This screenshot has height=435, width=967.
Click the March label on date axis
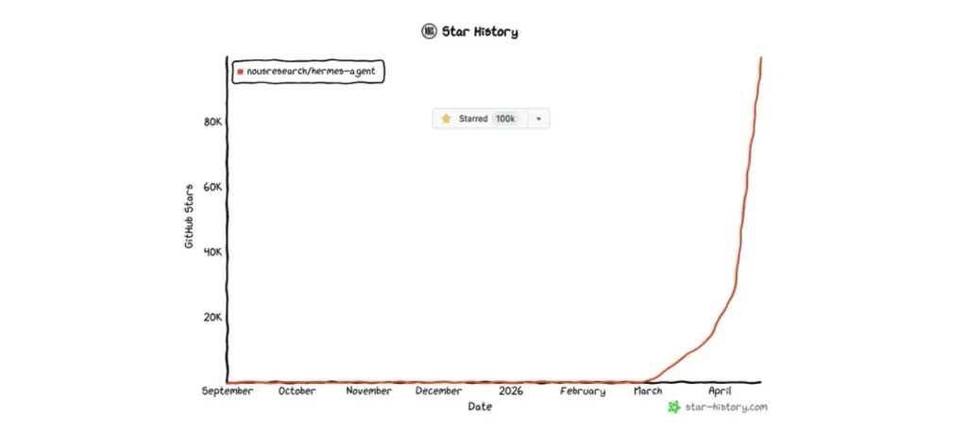click(648, 391)
